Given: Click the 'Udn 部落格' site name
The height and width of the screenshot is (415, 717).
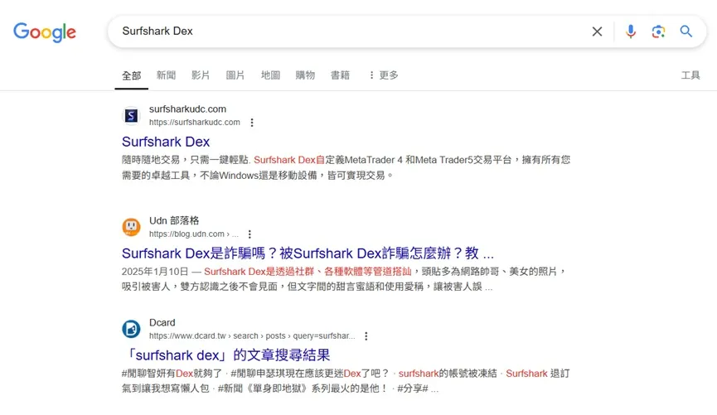Looking at the screenshot, I should point(174,221).
